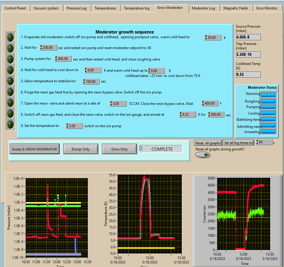The image size is (284, 267).
Task: Click the stepper arrows on the 50.00 K field
Action: [x=206, y=38]
